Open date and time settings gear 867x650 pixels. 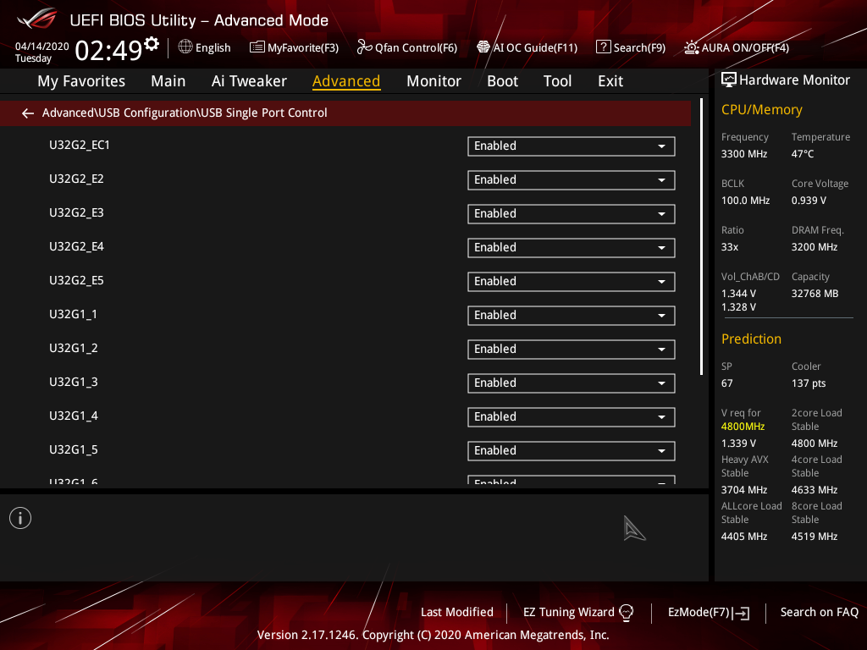point(152,43)
